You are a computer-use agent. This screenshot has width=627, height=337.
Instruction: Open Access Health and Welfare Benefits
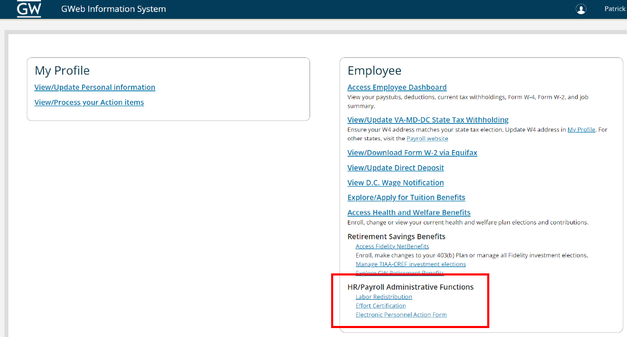click(x=408, y=213)
